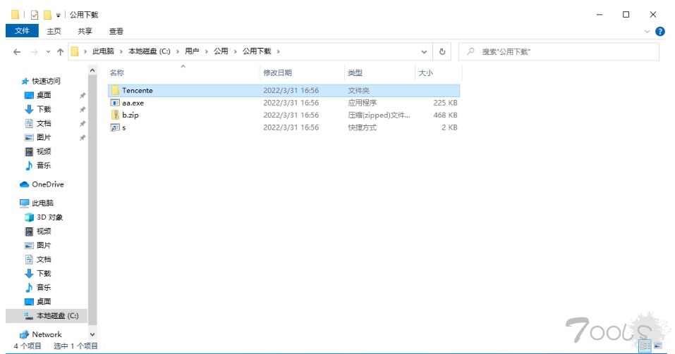The width and height of the screenshot is (675, 354).
Task: Switch to the 主页 ribbon tab
Action: [54, 31]
